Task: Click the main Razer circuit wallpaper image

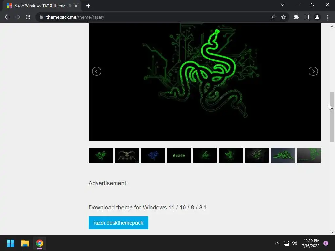Action: 205,82
